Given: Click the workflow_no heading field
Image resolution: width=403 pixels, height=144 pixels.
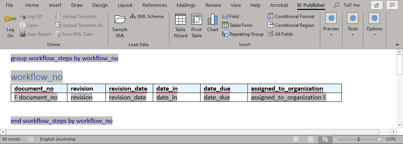Looking at the screenshot, I should 37,77.
